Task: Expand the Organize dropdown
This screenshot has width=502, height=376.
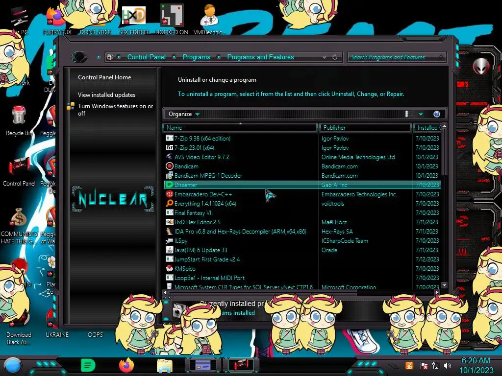Action: point(184,114)
